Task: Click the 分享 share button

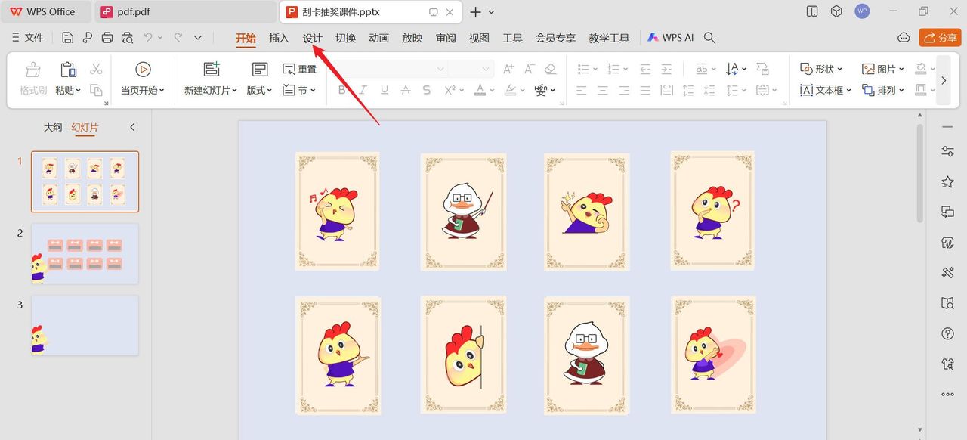Action: click(x=939, y=36)
